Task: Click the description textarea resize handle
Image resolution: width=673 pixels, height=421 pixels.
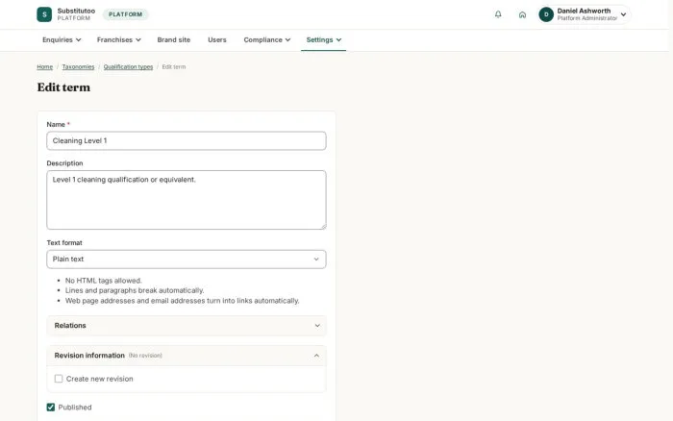Action: (x=323, y=226)
